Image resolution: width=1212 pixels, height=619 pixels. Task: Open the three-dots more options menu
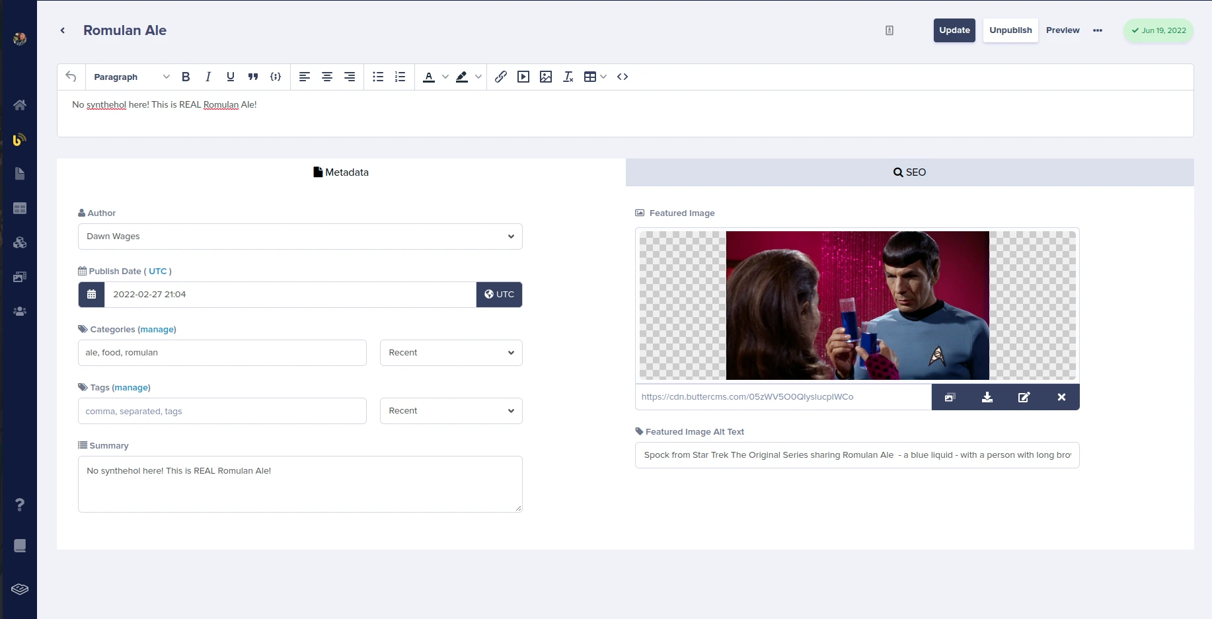[x=1098, y=30]
